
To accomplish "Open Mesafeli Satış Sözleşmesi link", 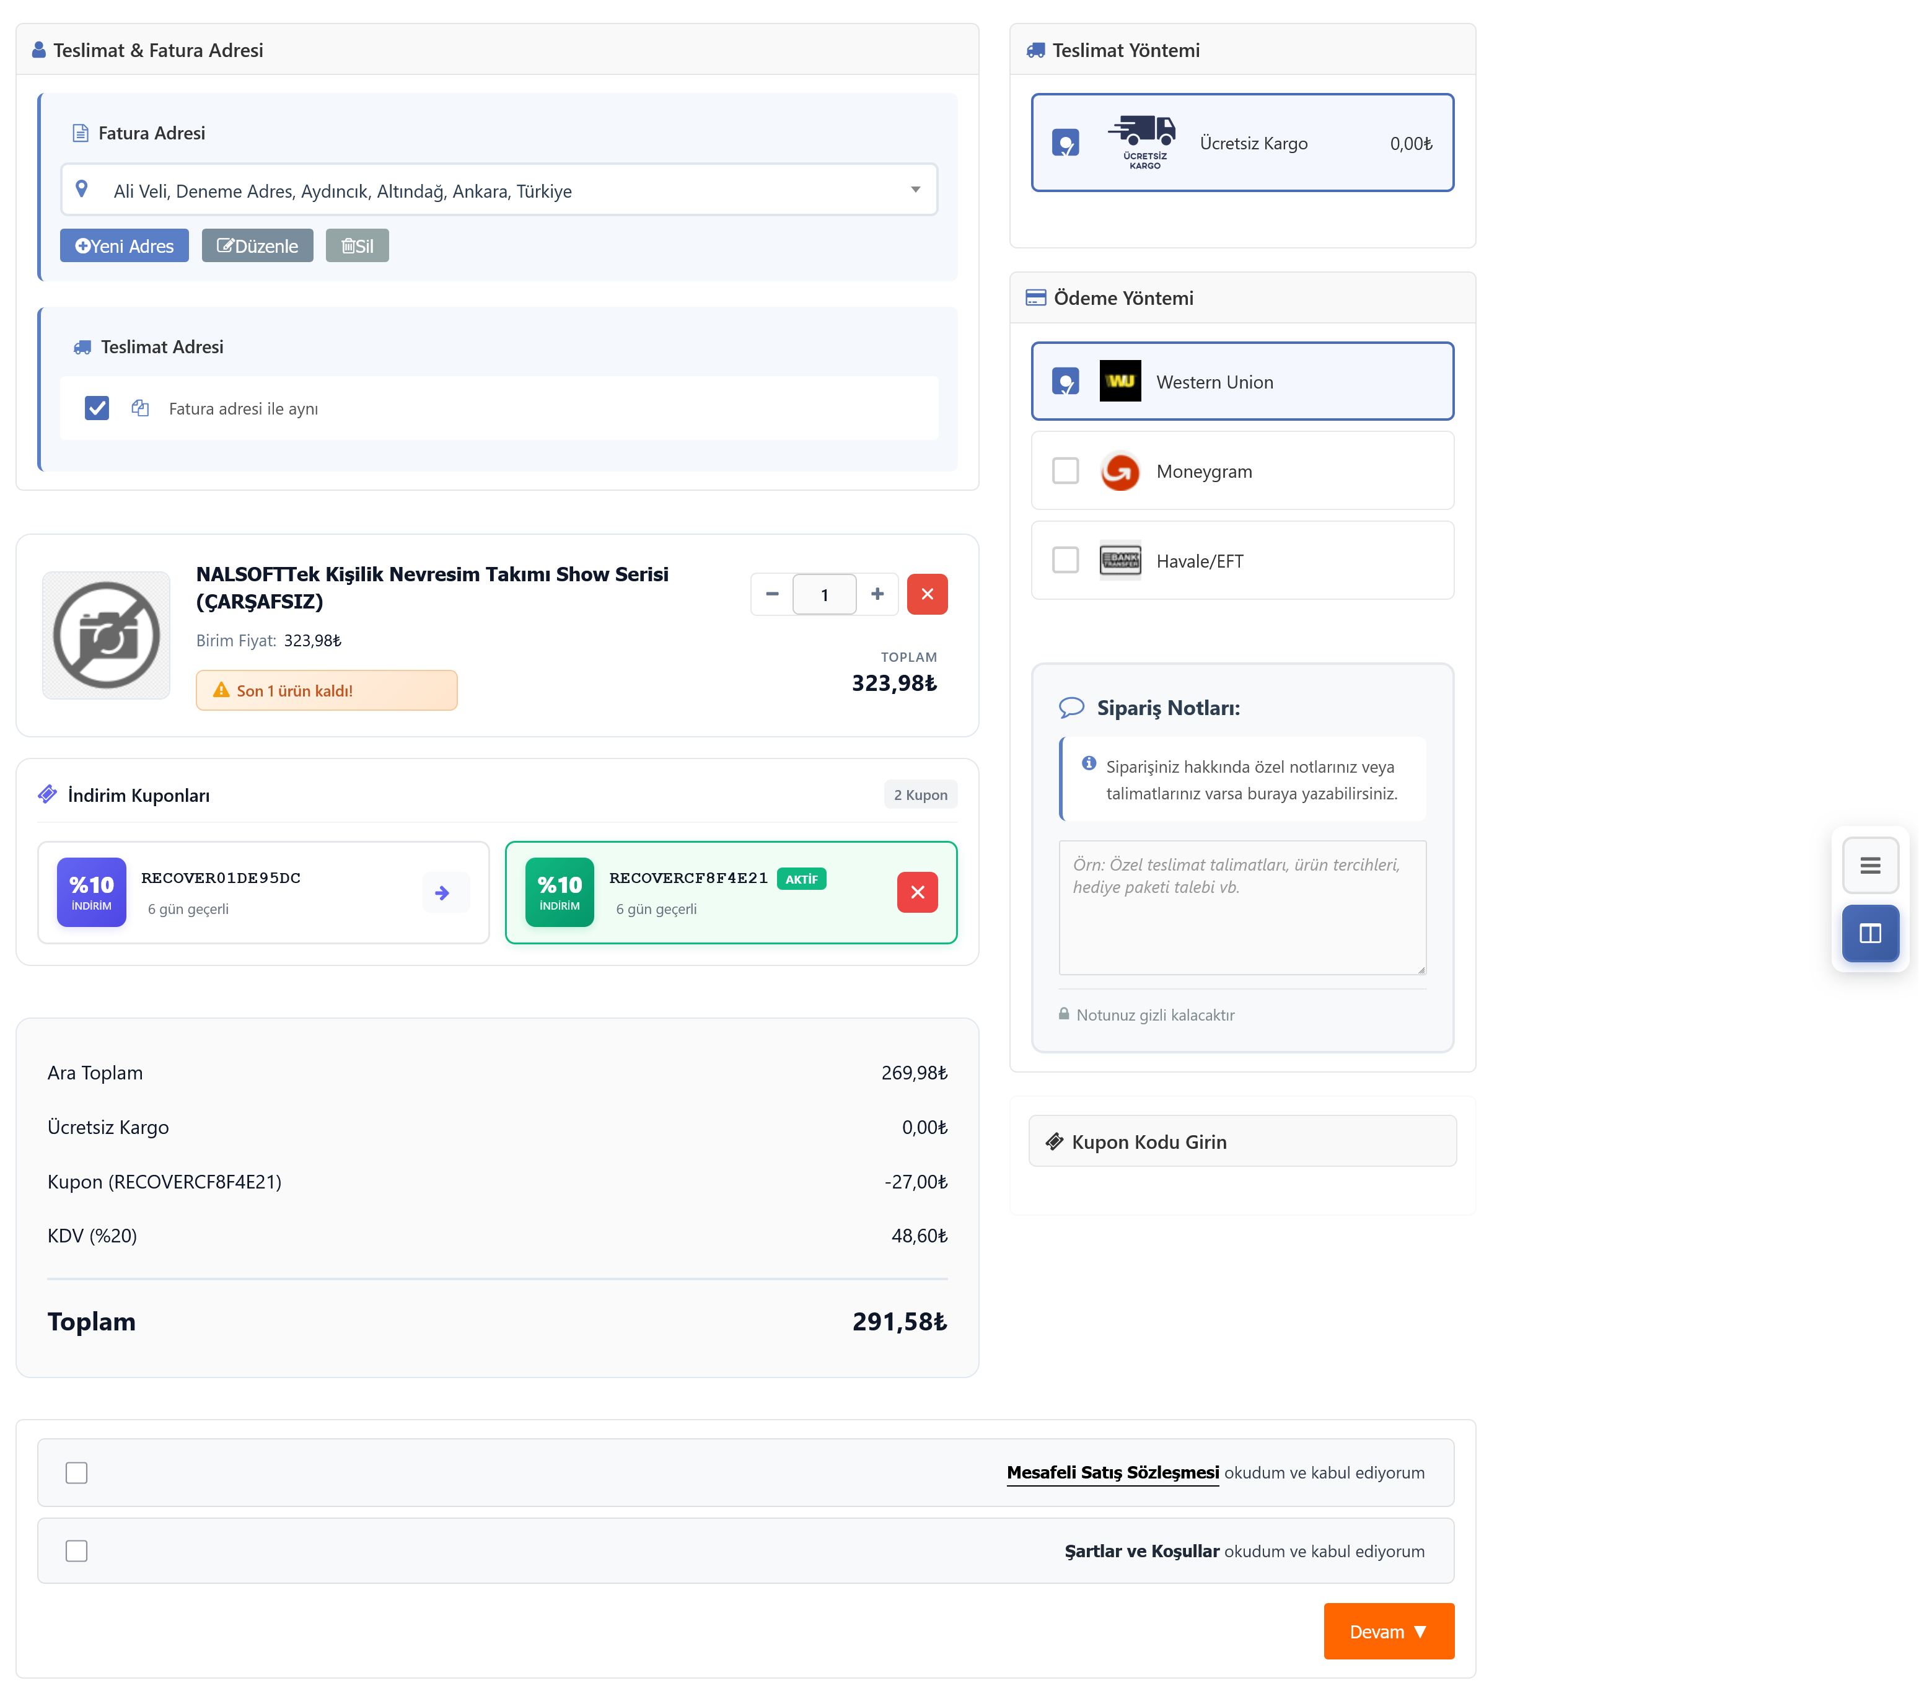I will [x=1112, y=1472].
